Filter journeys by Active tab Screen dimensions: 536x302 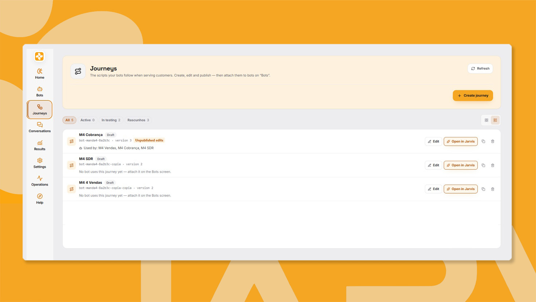(x=87, y=120)
